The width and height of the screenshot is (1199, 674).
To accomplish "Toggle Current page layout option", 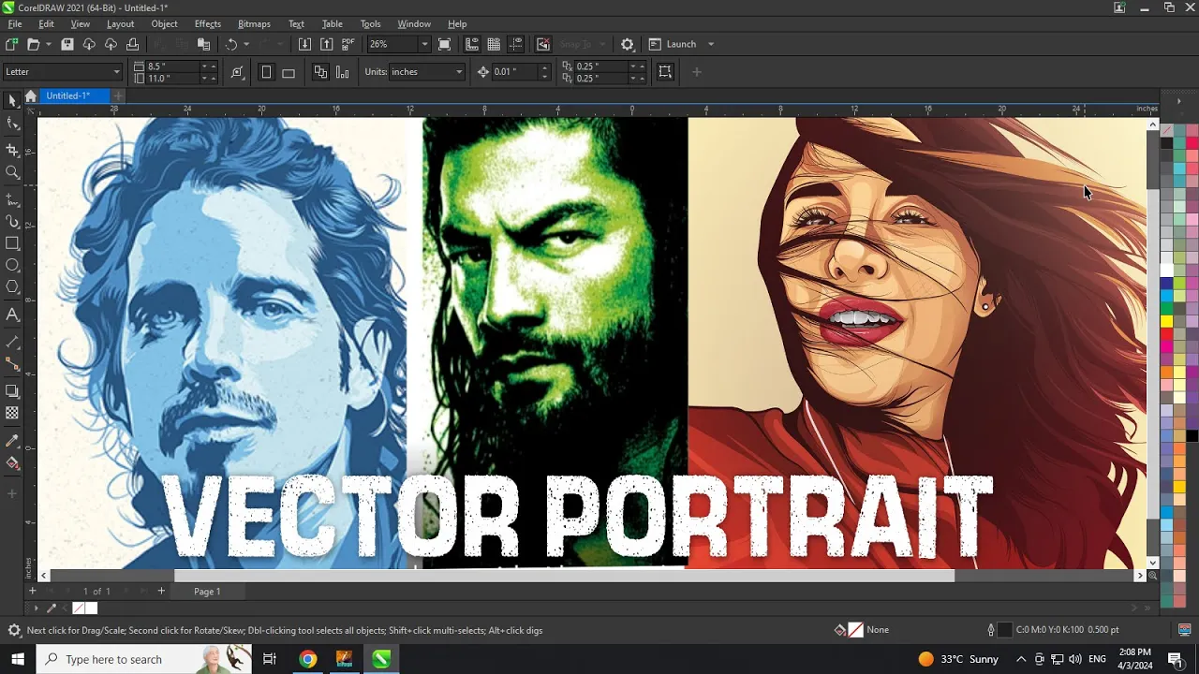I will pos(343,72).
